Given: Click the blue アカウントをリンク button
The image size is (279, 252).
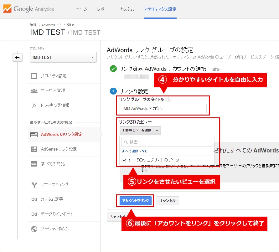Looking at the screenshot, I should pos(135,201).
